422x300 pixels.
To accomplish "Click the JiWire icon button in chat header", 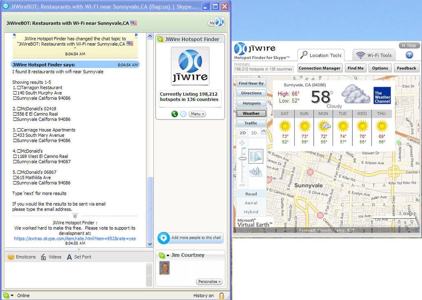I will point(219,22).
